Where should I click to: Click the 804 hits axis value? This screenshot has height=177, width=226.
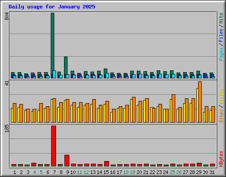point(7,16)
